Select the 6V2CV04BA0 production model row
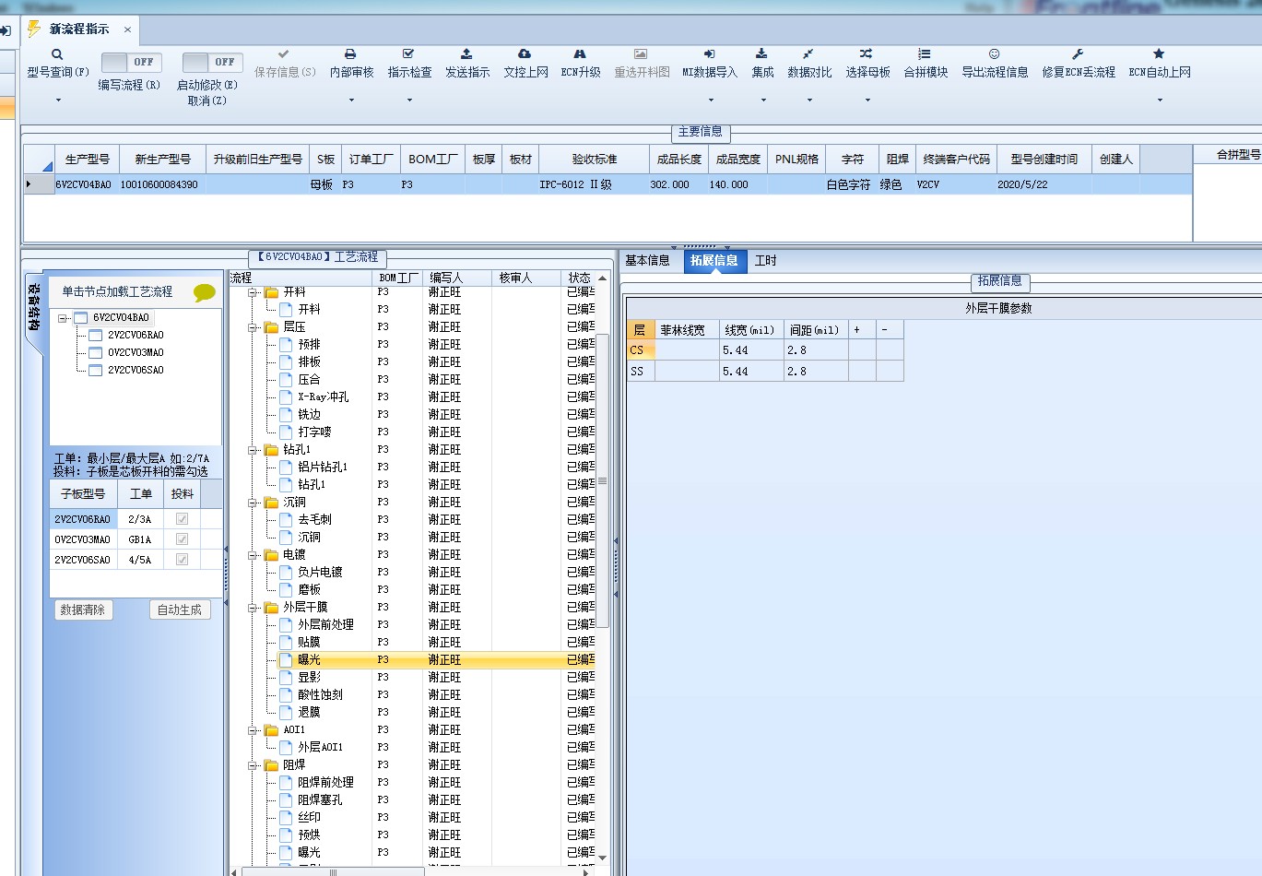 607,184
